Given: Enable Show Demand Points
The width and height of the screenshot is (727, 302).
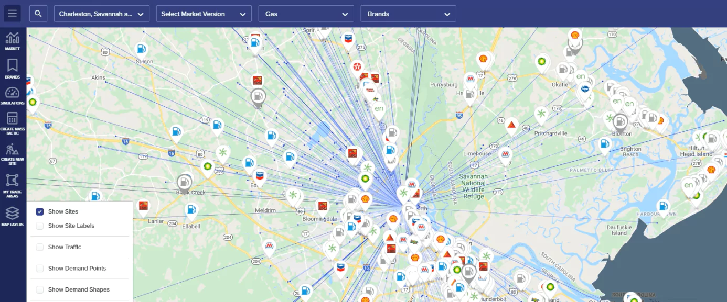Looking at the screenshot, I should (x=39, y=268).
